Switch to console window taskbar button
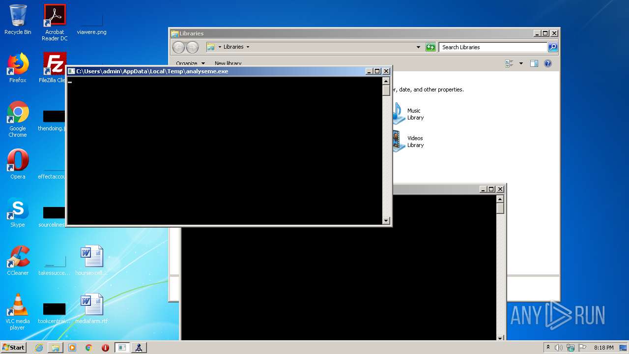Viewport: 629px width, 354px height. coord(122,348)
